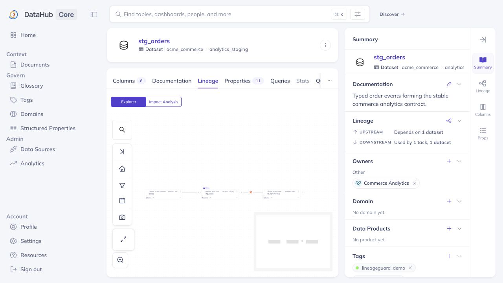This screenshot has height=283, width=503.
Task: Open the stg_orders title link in header
Action: coord(154,41)
